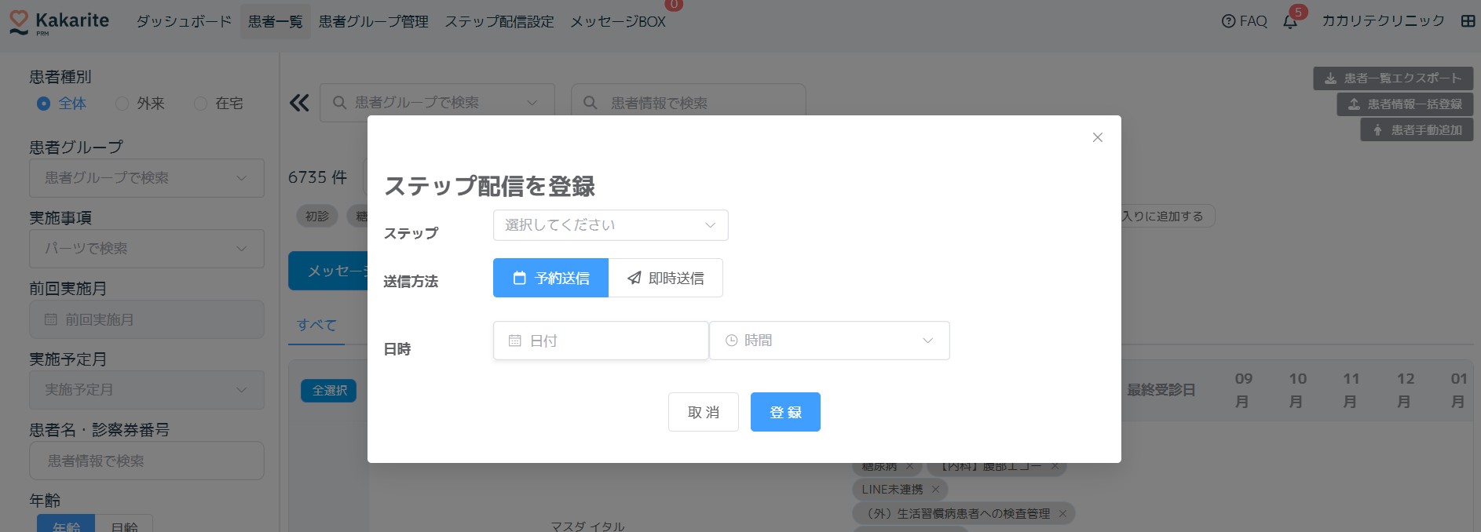1481x532 pixels.
Task: Select 即時送信 send method
Action: (666, 278)
